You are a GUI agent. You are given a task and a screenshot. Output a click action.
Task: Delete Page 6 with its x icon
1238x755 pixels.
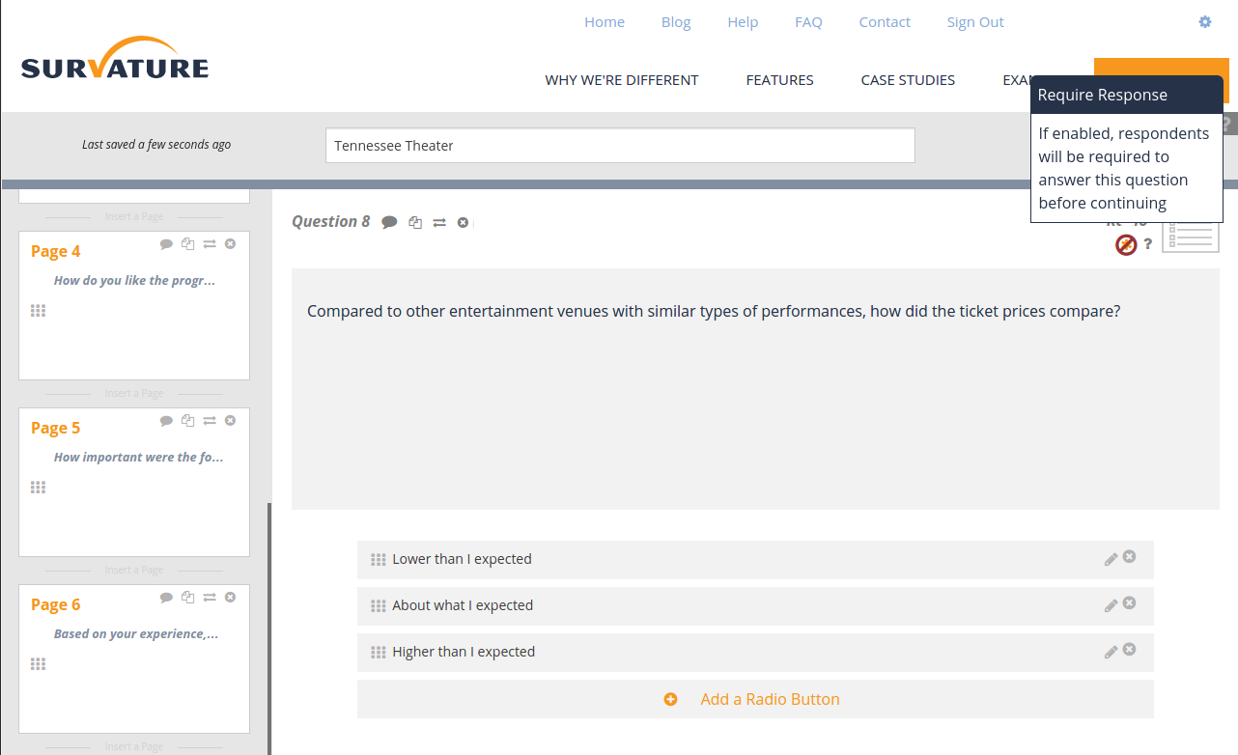[230, 598]
